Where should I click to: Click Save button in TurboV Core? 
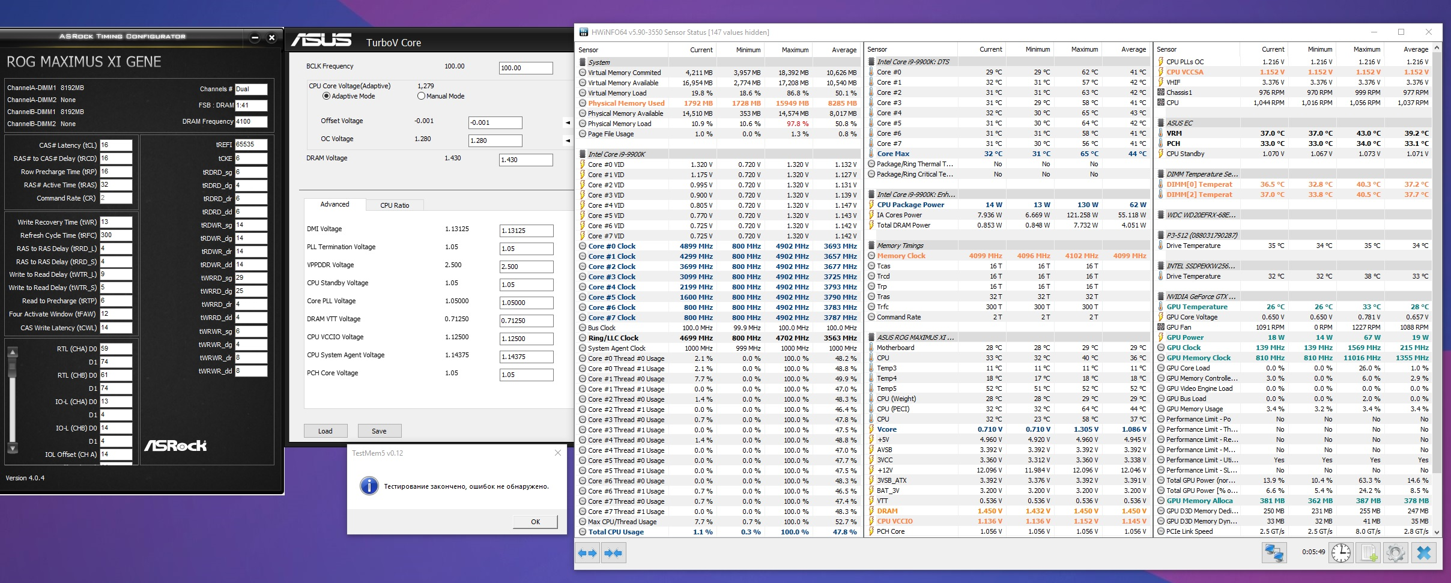pos(380,431)
